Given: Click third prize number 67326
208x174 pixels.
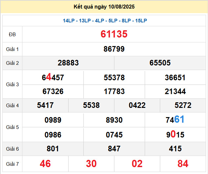Looking at the screenshot, I should point(53,91).
